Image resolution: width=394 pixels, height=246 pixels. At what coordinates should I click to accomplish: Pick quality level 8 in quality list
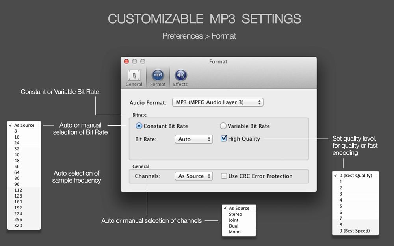(355, 225)
